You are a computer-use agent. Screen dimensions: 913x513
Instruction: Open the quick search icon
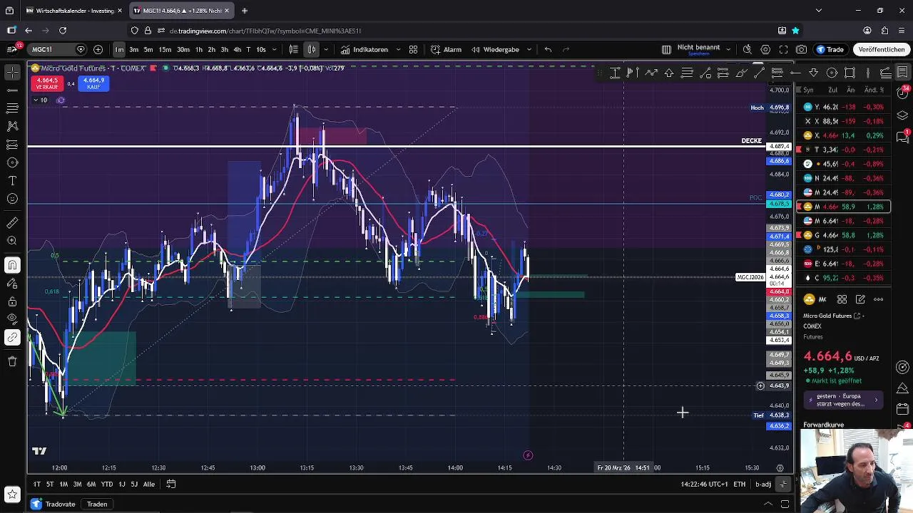point(747,50)
